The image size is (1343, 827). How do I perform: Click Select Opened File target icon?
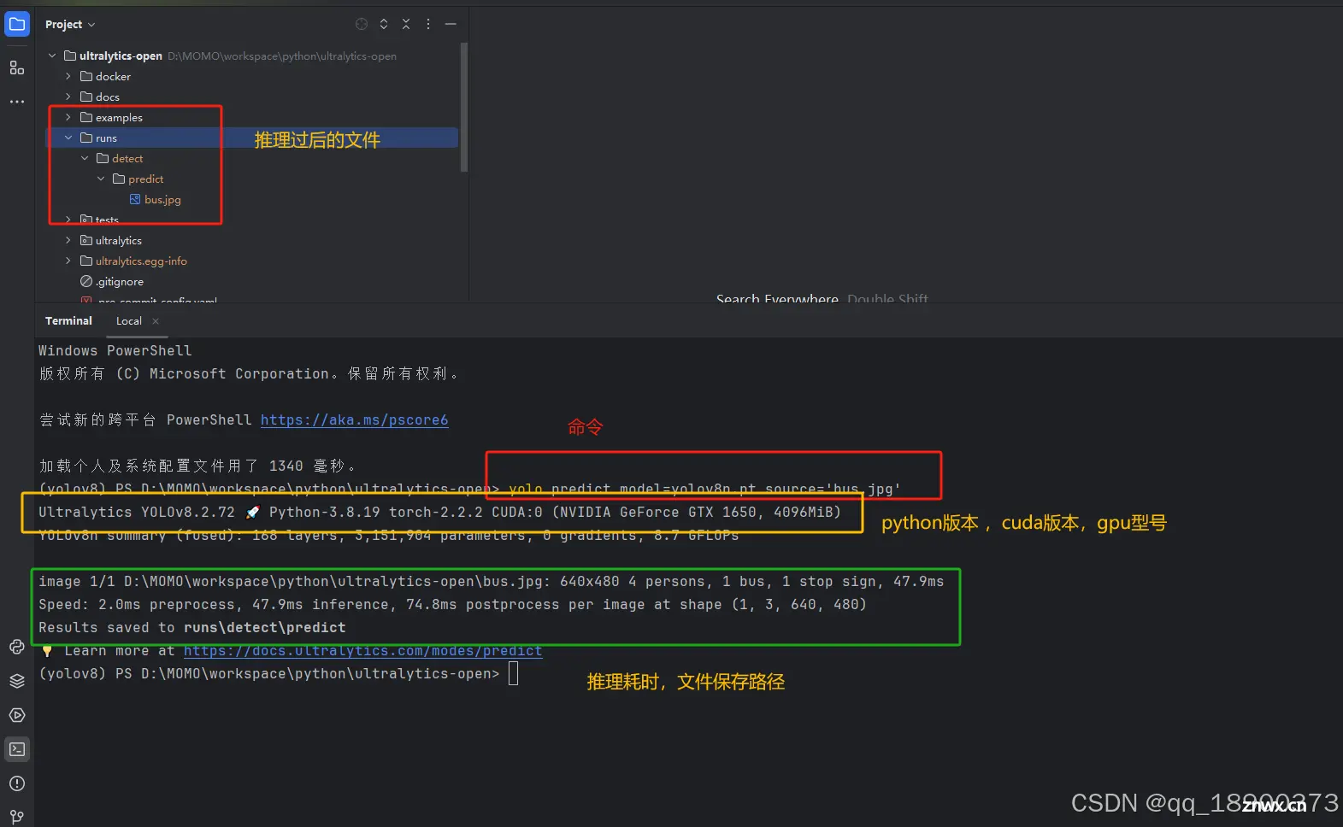(362, 24)
